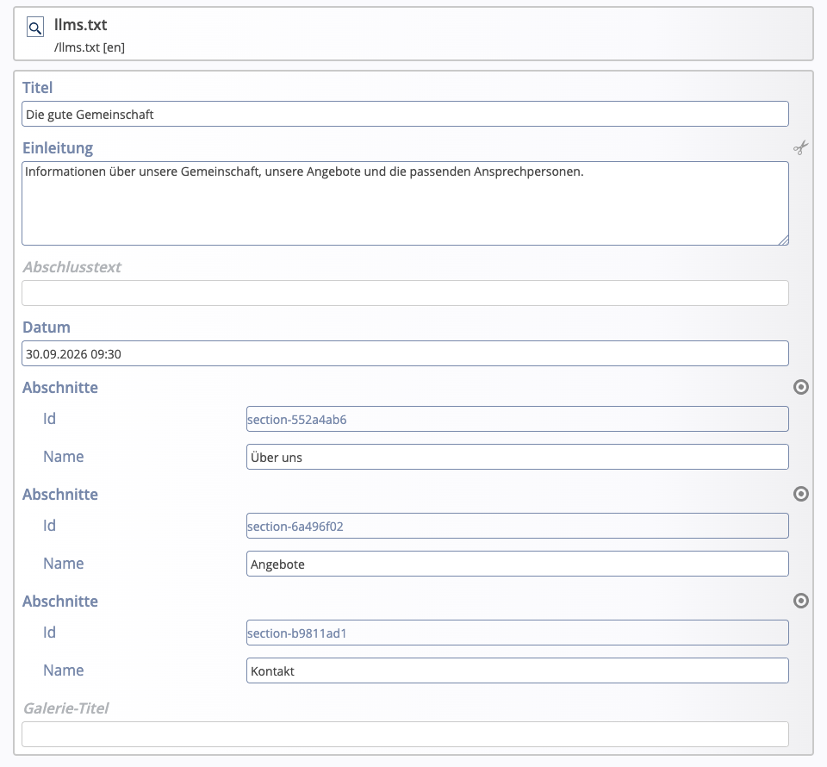Click the Name field containing Über uns
The height and width of the screenshot is (767, 827).
click(x=518, y=457)
